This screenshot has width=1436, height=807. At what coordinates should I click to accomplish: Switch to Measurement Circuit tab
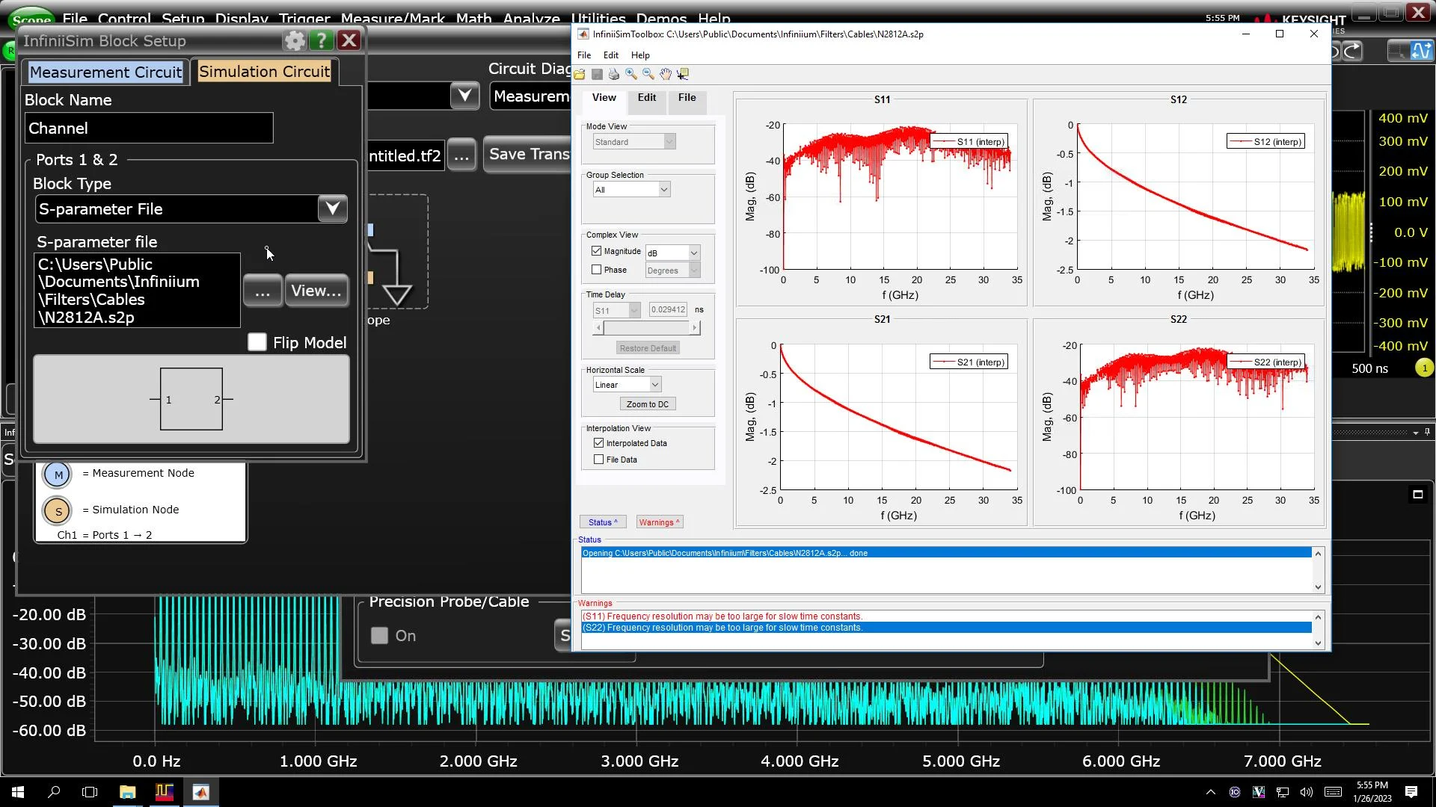click(105, 72)
